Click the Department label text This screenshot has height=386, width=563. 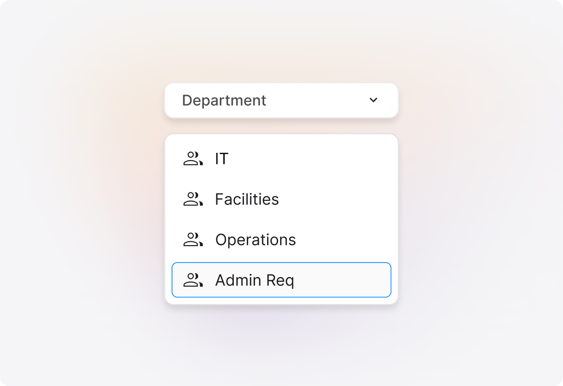[224, 100]
